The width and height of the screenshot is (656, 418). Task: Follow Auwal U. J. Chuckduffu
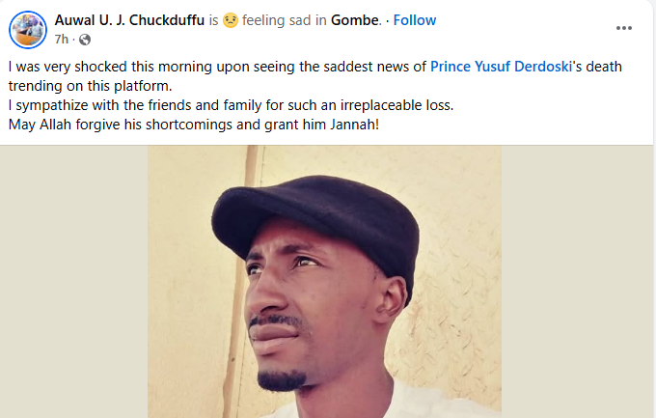click(415, 20)
